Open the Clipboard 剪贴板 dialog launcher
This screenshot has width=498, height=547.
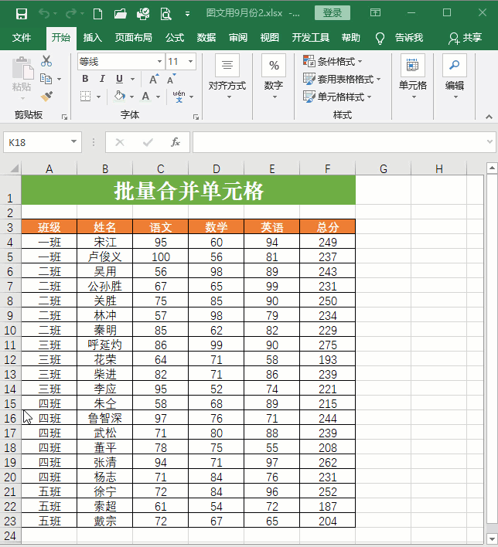(65, 117)
